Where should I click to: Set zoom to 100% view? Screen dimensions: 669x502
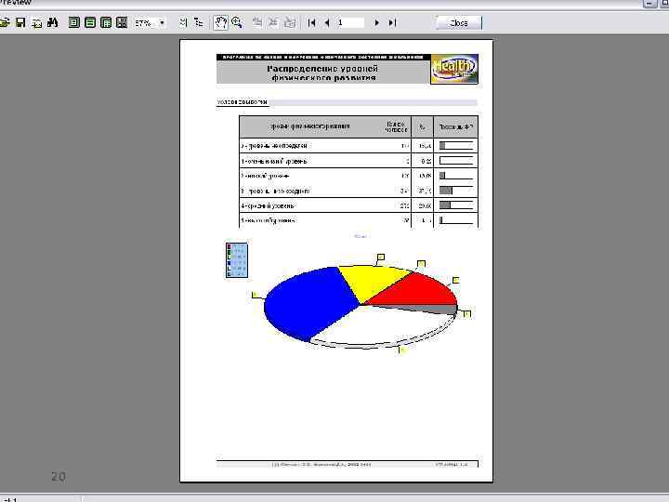[x=106, y=22]
